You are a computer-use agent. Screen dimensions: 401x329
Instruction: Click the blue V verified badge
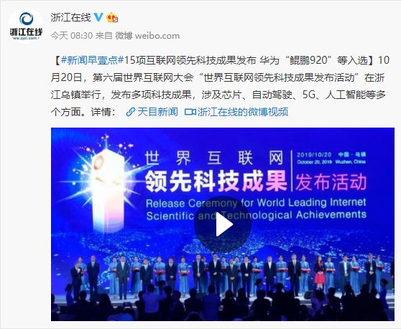click(x=98, y=17)
